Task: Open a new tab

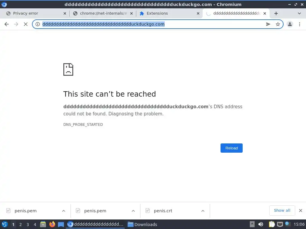Action: point(276,13)
